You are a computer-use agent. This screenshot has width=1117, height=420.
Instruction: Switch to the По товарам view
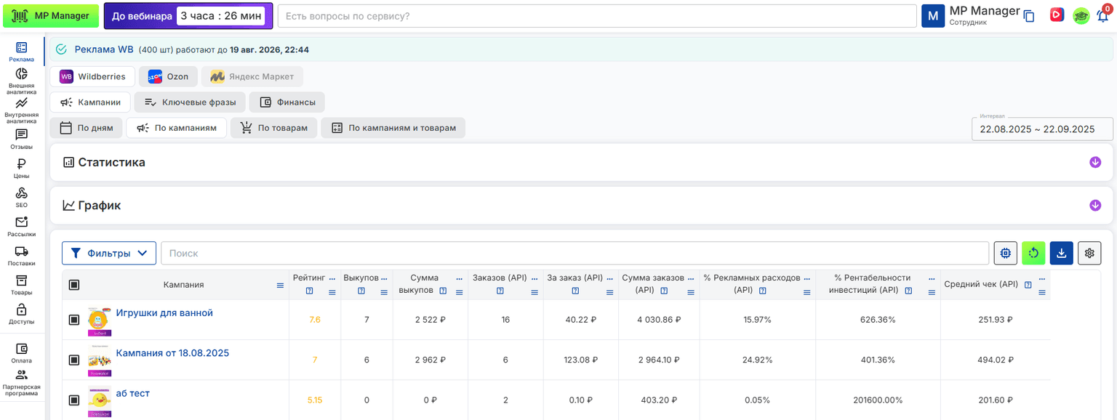[x=274, y=128]
